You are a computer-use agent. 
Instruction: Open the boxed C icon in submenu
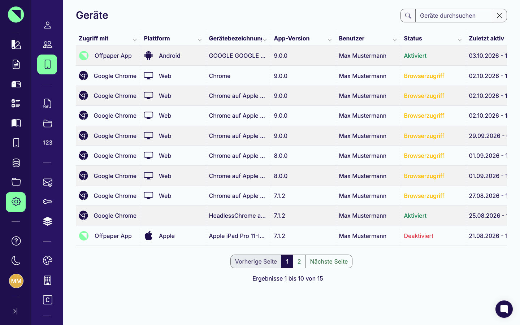tap(47, 300)
